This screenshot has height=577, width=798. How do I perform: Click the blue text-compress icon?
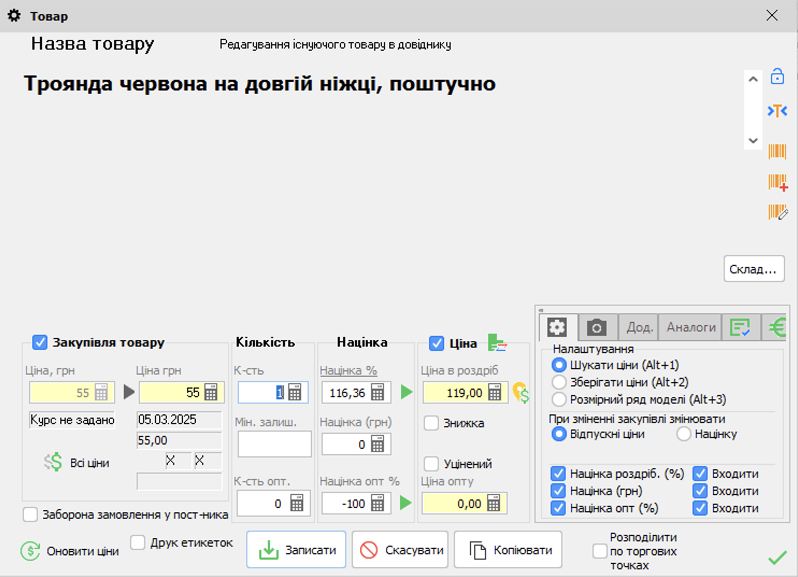click(777, 111)
